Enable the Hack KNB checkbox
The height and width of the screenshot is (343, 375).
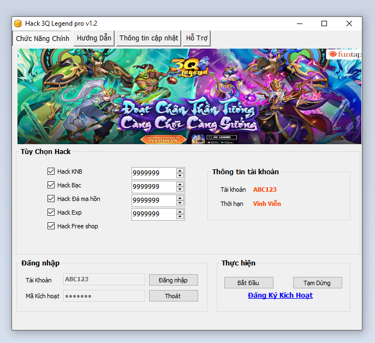pyautogui.click(x=51, y=171)
